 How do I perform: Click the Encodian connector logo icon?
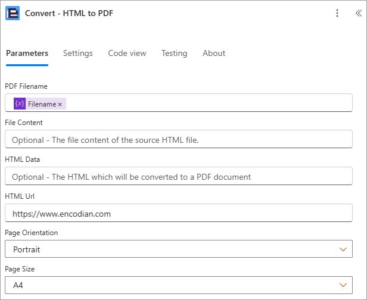(x=13, y=13)
